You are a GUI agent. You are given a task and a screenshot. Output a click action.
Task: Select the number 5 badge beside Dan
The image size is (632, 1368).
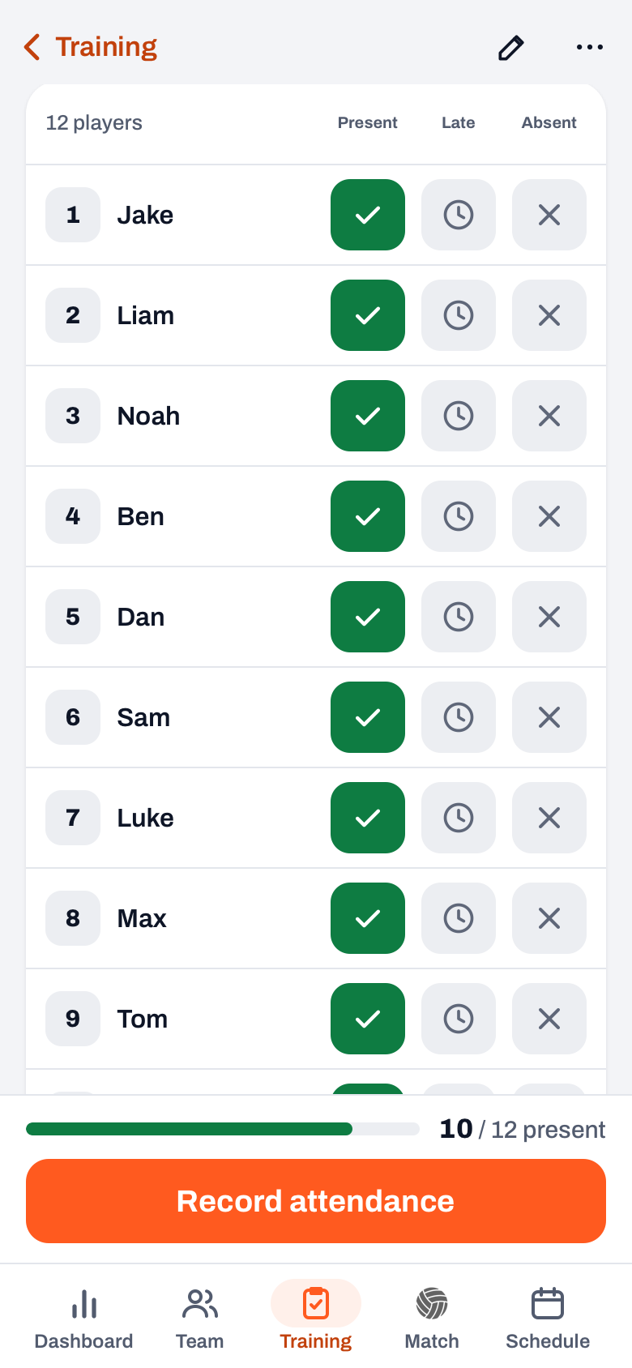click(73, 617)
